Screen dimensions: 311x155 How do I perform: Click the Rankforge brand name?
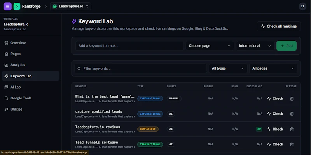pyautogui.click(x=31, y=6)
